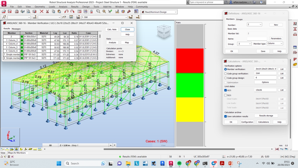Click the story up arrow next to Story 1
The image size is (298, 168).
click(111, 145)
